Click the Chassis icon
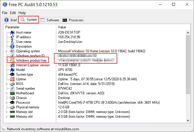This screenshot has height=132, width=194. click(12, 98)
